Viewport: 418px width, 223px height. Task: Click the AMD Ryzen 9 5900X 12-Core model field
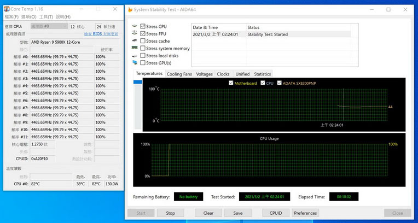(75, 42)
